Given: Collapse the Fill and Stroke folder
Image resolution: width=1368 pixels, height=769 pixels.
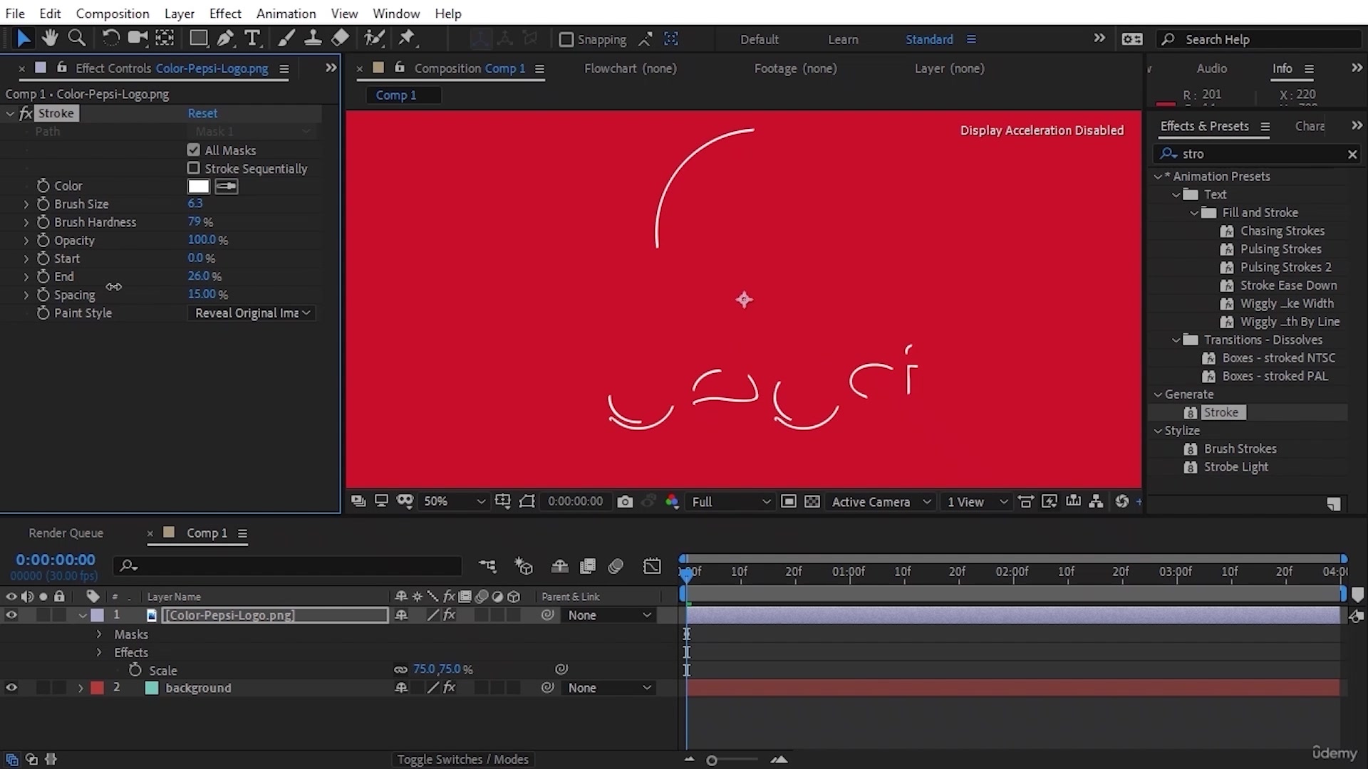Looking at the screenshot, I should point(1195,213).
